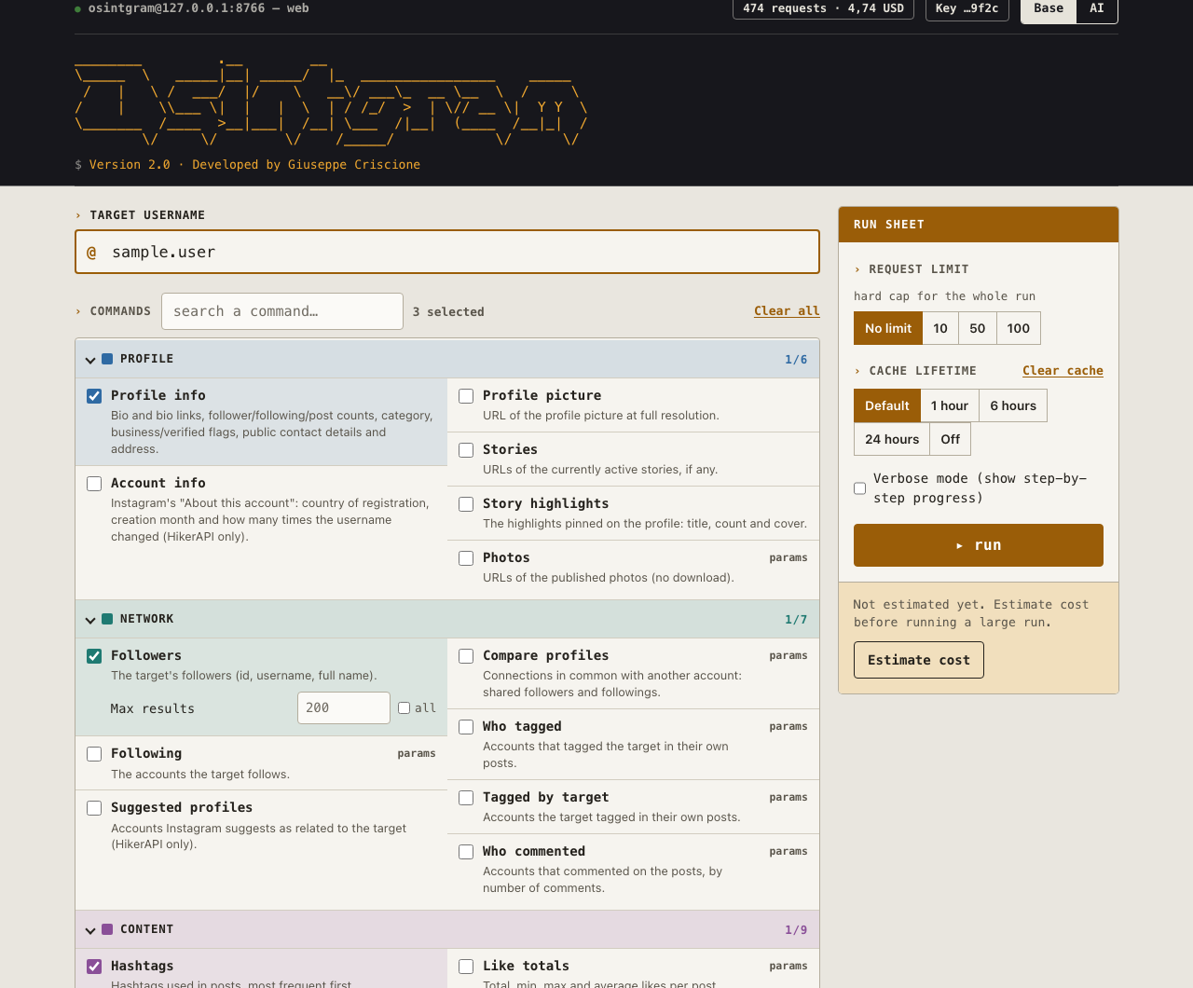This screenshot has height=988, width=1193.
Task: Collapse the CONTENT section chevron
Action: point(90,930)
